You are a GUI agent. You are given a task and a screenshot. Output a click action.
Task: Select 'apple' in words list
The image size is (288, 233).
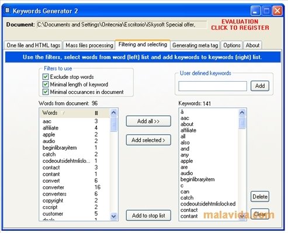point(48,135)
